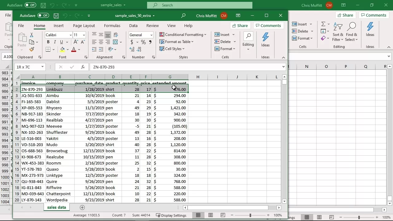Switch to Page Layout view in status bar
Viewport: 393px width, 221px height.
pos(211,215)
